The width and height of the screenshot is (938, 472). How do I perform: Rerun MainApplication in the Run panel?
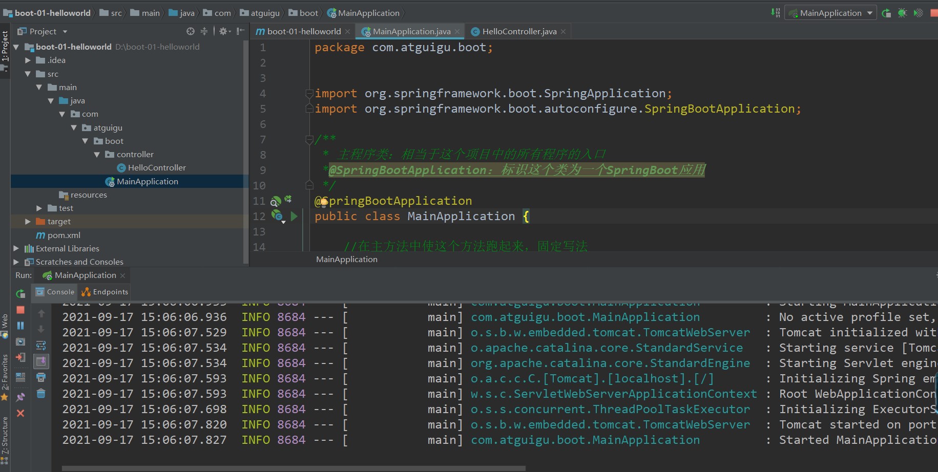(20, 294)
